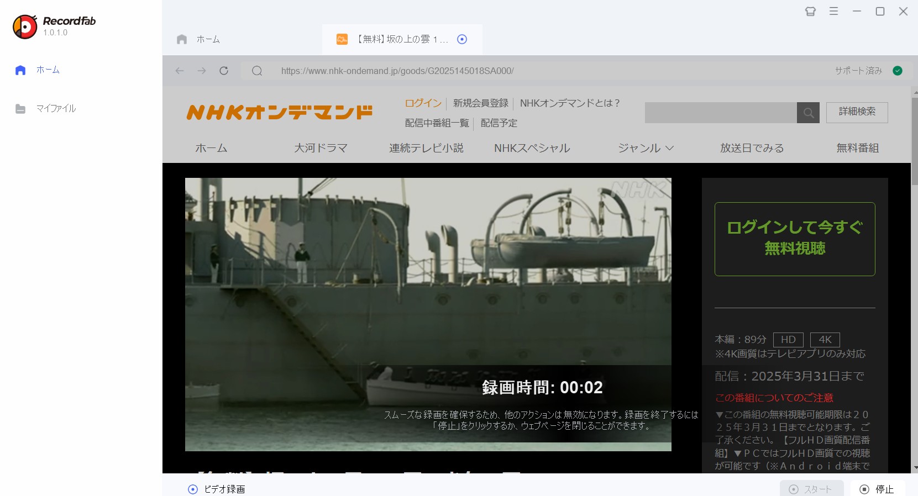Click the HD quality badge
This screenshot has height=496, width=918.
click(788, 340)
